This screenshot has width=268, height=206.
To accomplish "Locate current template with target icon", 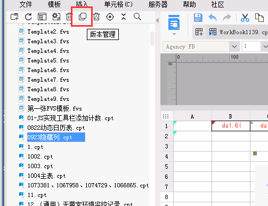I will coord(110,17).
